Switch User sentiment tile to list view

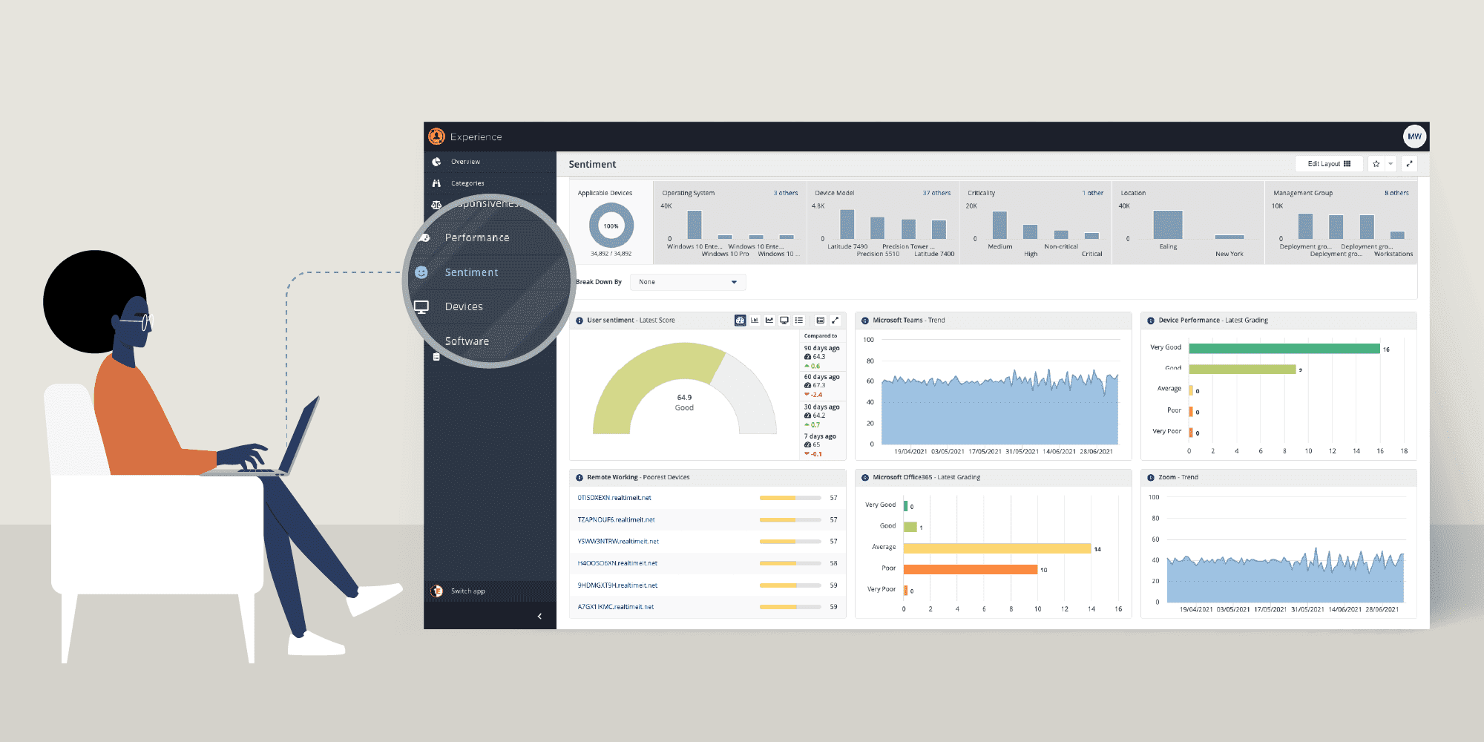click(799, 321)
